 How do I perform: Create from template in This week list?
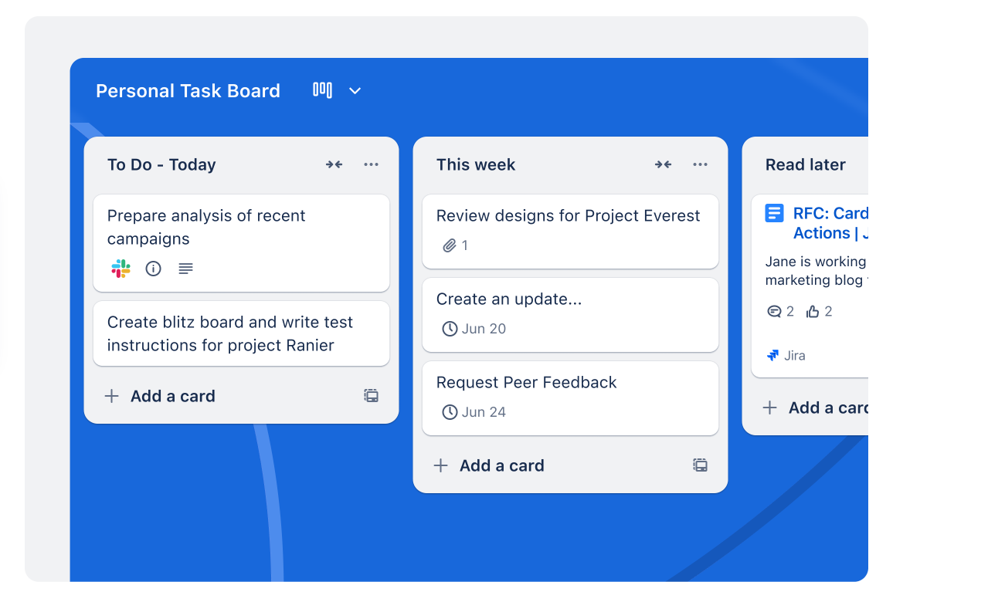tap(700, 465)
